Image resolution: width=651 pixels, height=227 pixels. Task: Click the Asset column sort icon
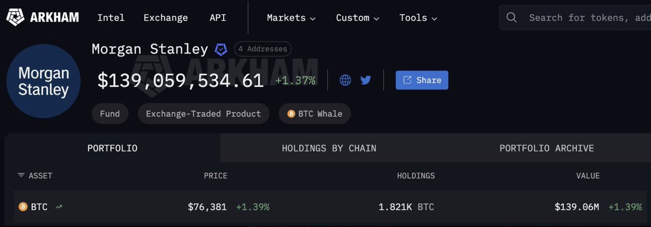[21, 176]
